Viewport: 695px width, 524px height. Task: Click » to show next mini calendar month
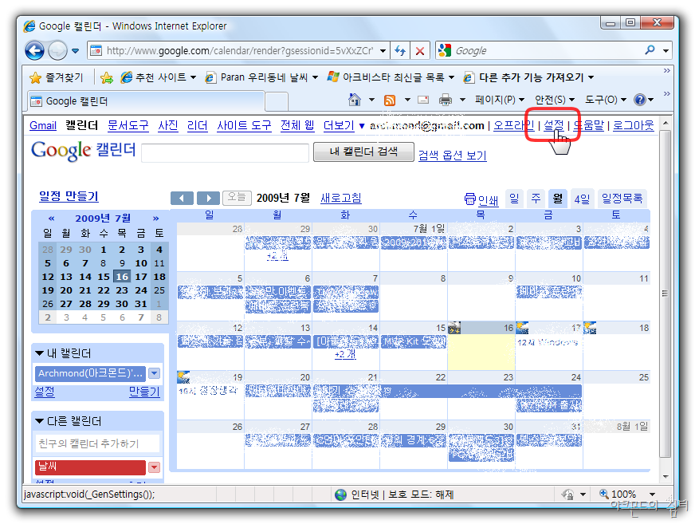point(155,219)
